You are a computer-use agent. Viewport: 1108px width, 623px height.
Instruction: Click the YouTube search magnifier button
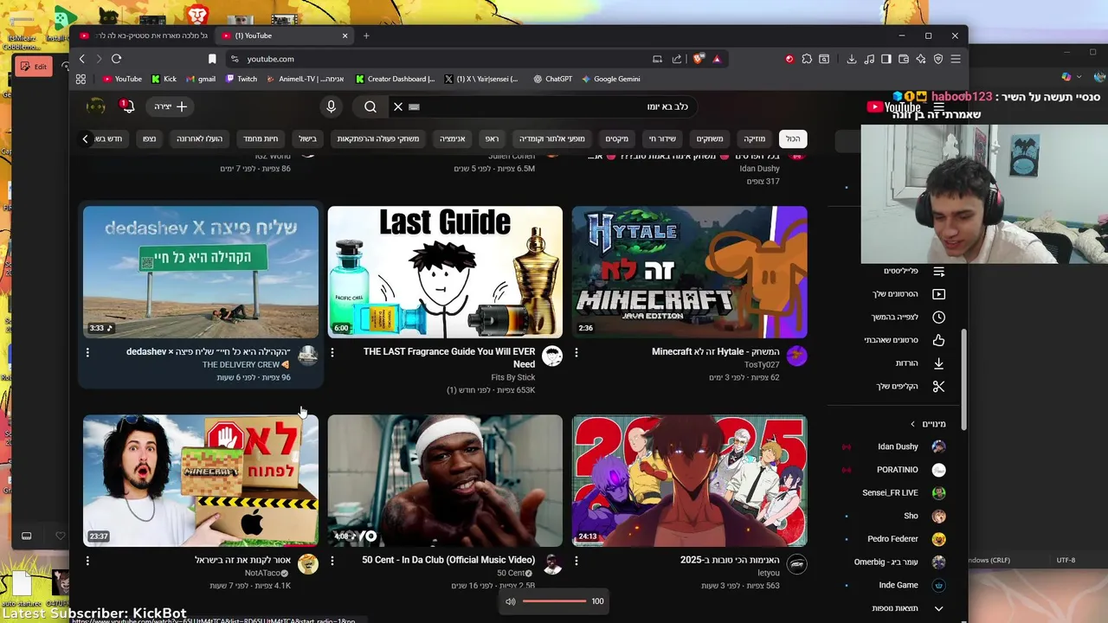point(370,106)
